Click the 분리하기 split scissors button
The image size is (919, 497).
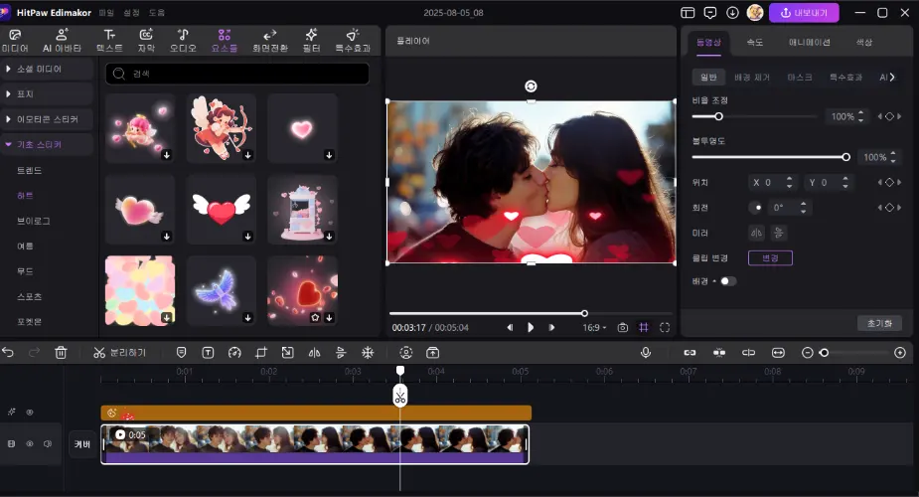(x=119, y=352)
